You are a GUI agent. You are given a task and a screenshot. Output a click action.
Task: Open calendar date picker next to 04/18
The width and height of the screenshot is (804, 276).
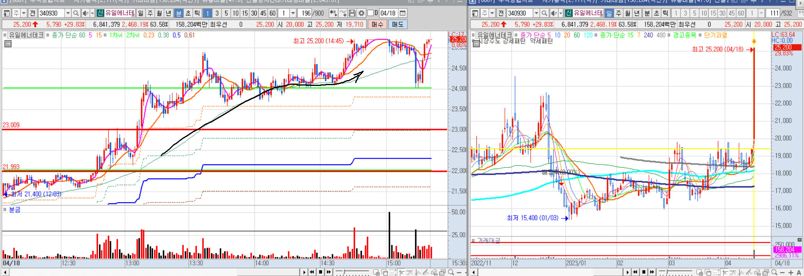pos(403,13)
